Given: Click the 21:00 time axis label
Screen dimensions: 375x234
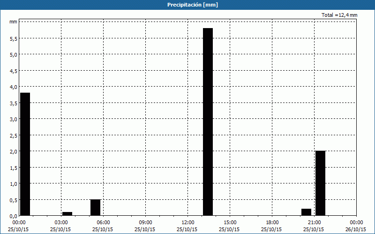Looking at the screenshot, I should point(314,223).
